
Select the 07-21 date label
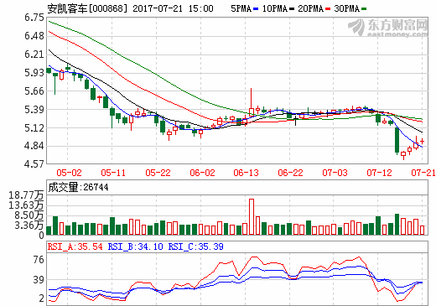423,173
